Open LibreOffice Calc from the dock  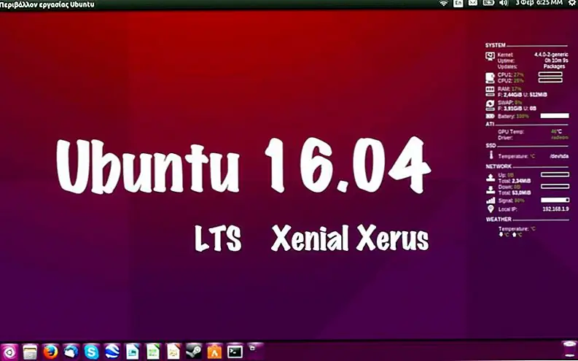pyautogui.click(x=153, y=352)
